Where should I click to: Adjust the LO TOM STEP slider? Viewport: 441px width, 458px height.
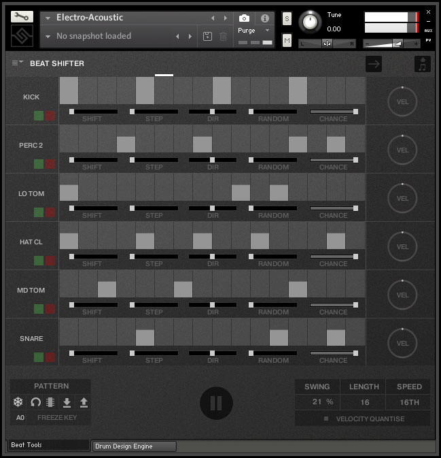coord(154,208)
